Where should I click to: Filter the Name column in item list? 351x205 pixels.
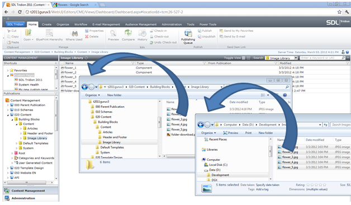133,63
